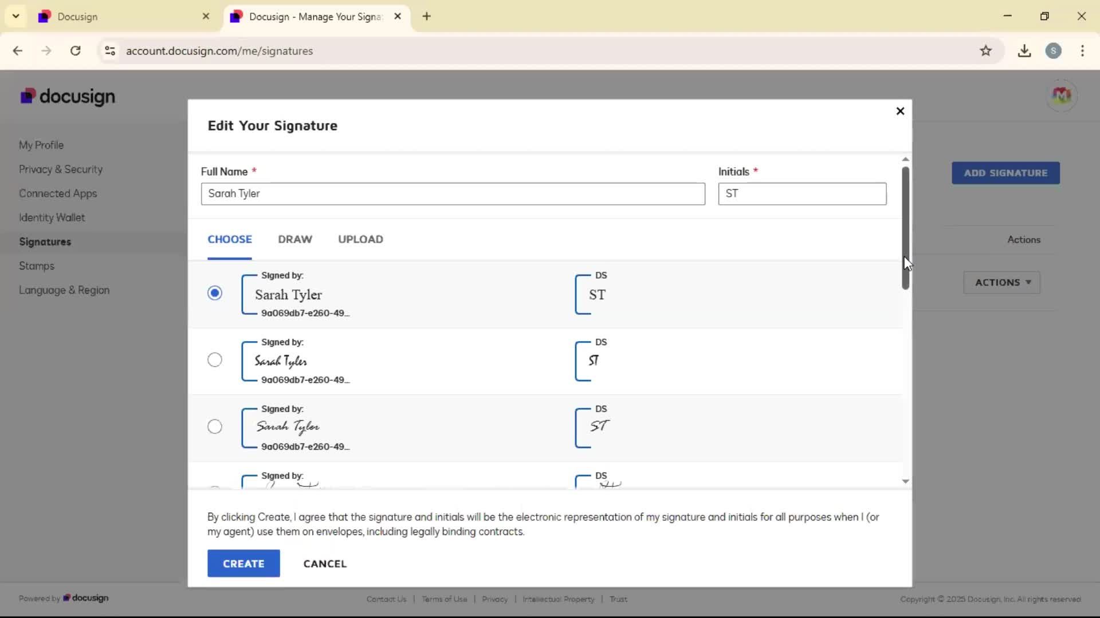Click the first ST initials preview

[x=592, y=295]
